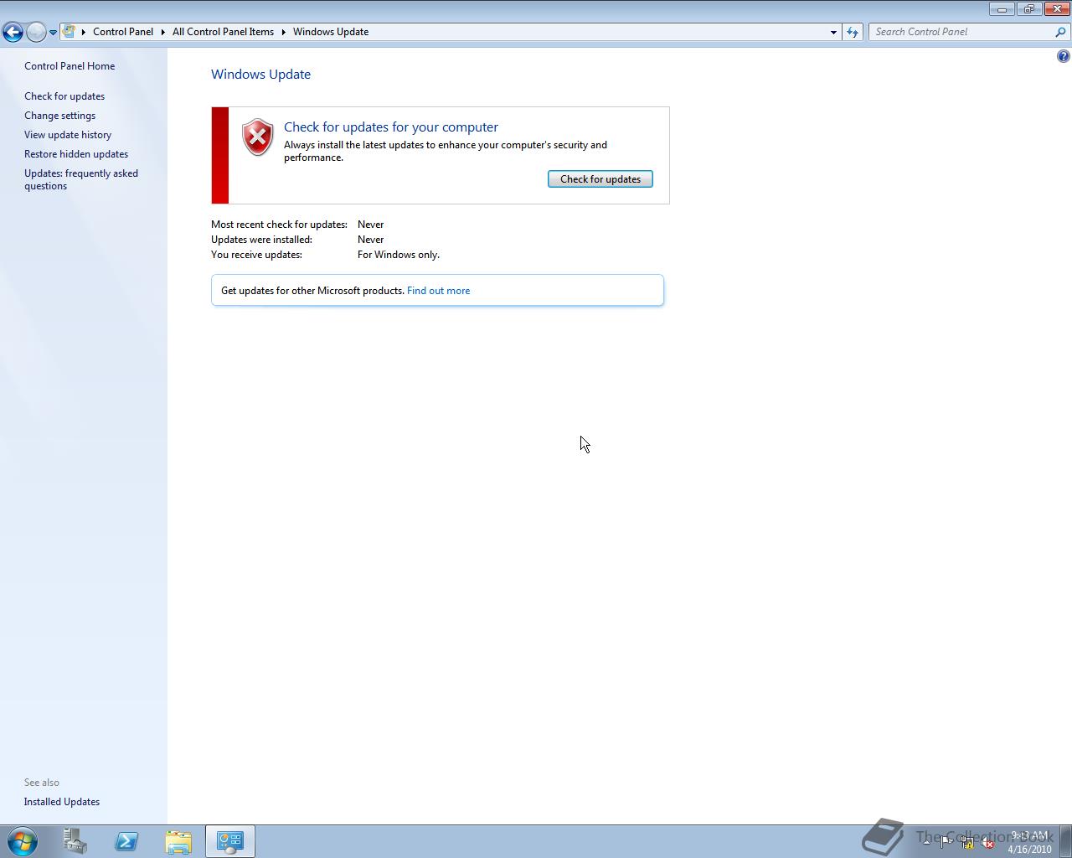The width and height of the screenshot is (1072, 858).
Task: Click the 'For Windows only.' value
Action: point(399,255)
